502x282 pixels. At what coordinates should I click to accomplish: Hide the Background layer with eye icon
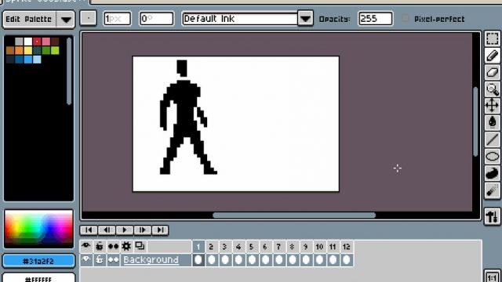point(85,259)
